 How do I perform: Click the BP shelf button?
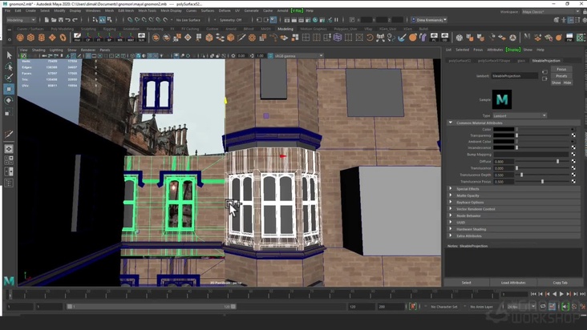109,38
